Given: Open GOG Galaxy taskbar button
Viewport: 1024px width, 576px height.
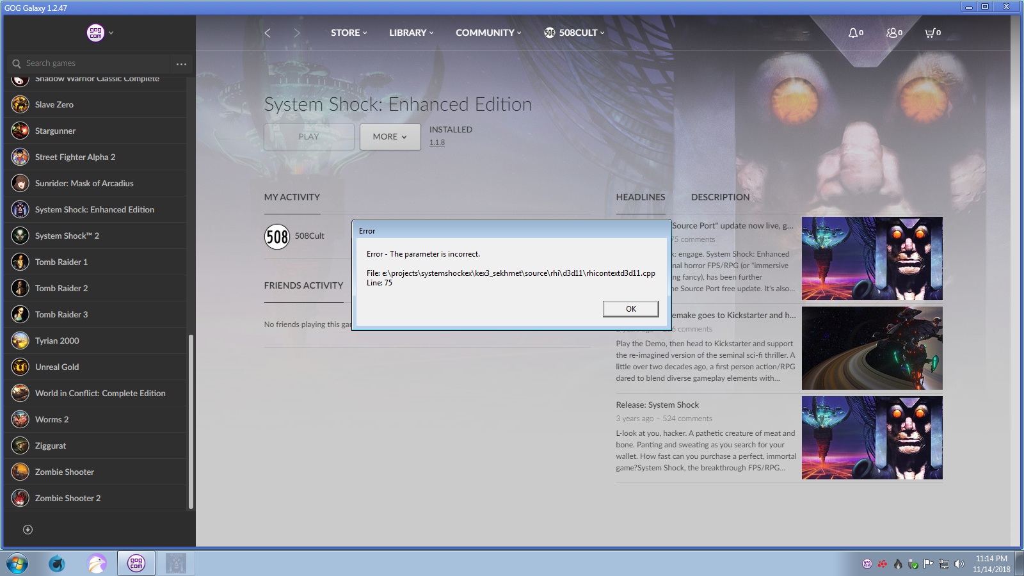Looking at the screenshot, I should 136,564.
